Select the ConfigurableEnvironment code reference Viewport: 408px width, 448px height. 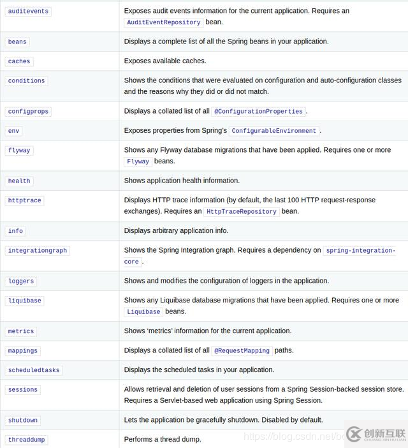[274, 131]
